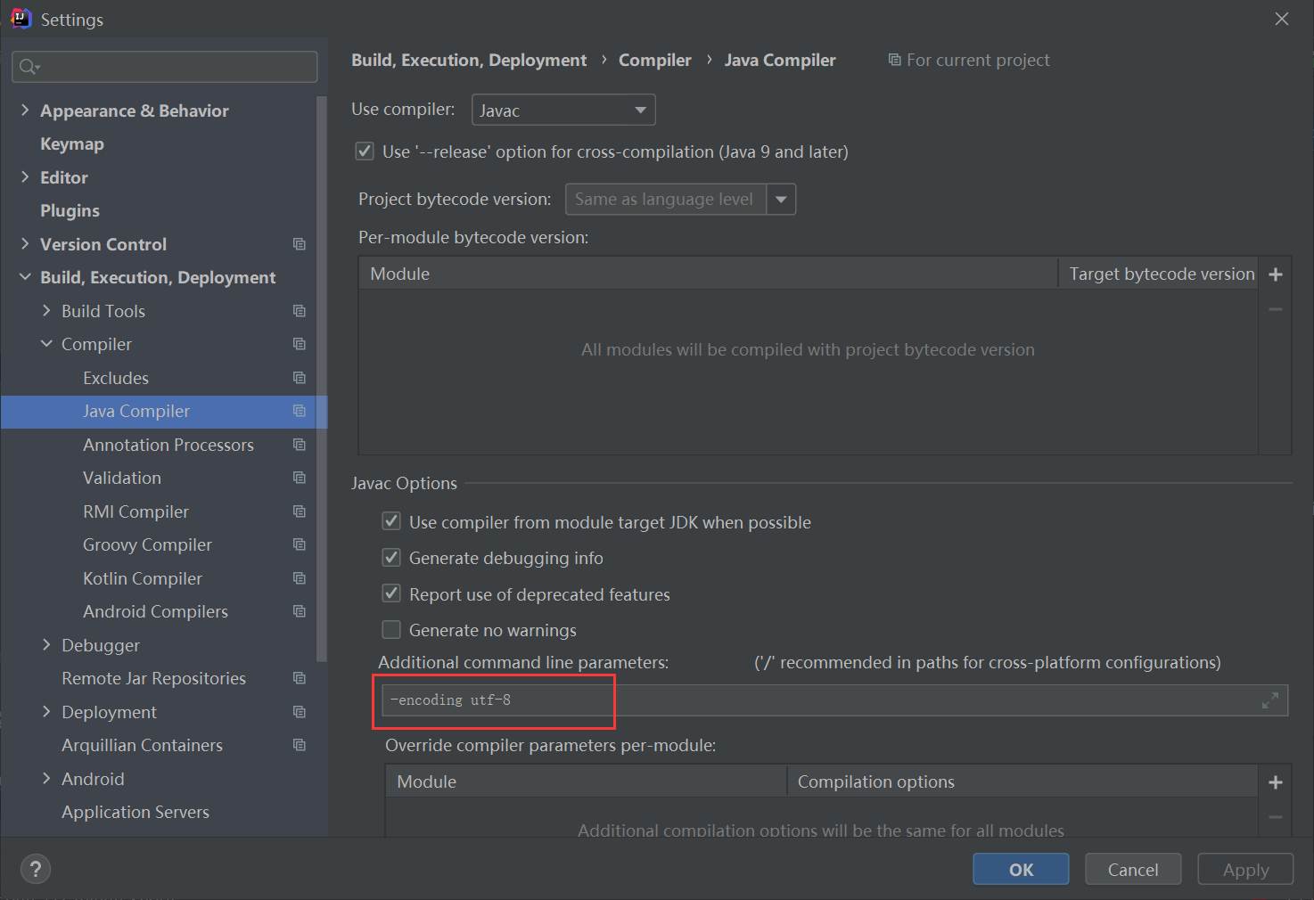The image size is (1314, 900).
Task: Click the per-project icon beside Excludes
Action: tap(300, 378)
